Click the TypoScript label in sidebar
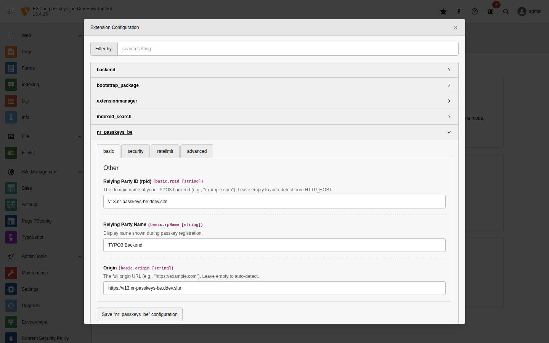Viewport: 549px width, 343px height. click(32, 237)
